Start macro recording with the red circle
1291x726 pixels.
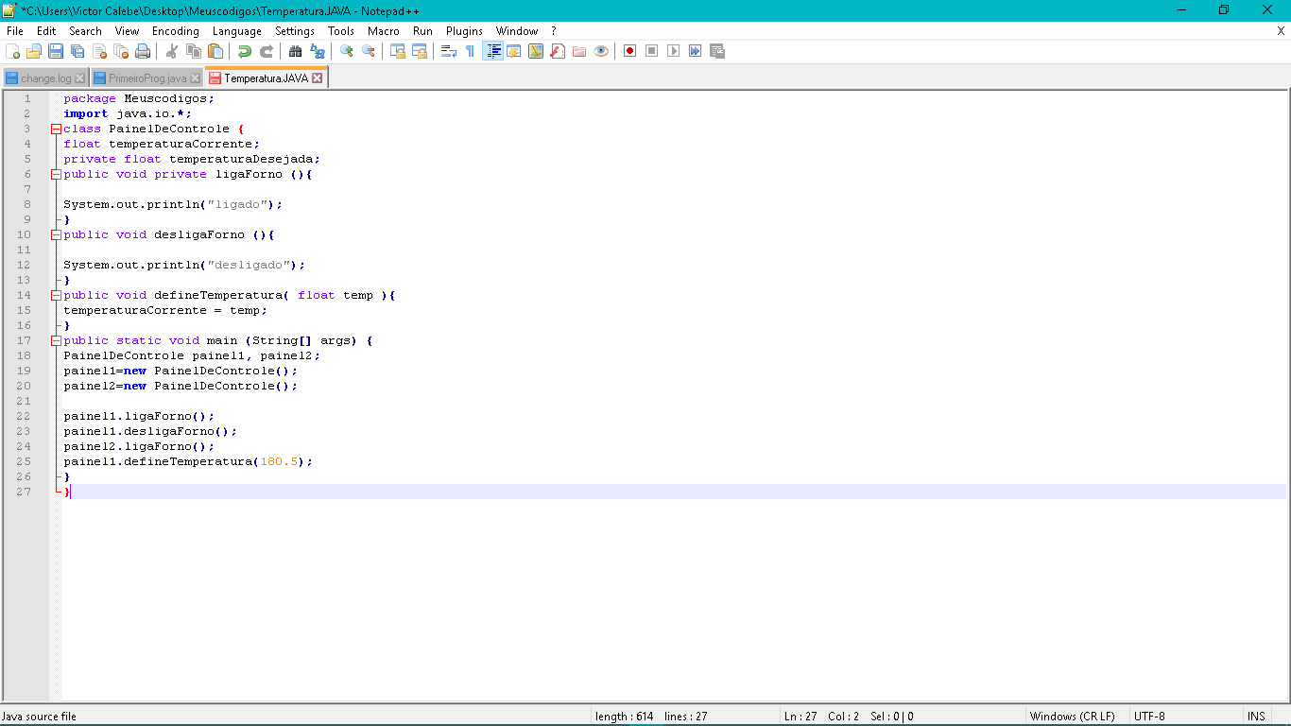coord(629,51)
